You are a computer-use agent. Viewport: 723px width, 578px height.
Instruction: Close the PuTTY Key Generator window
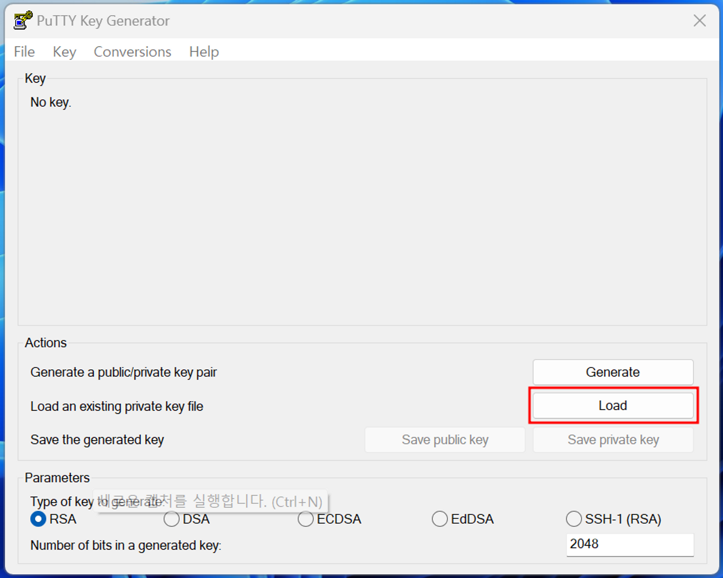click(700, 21)
